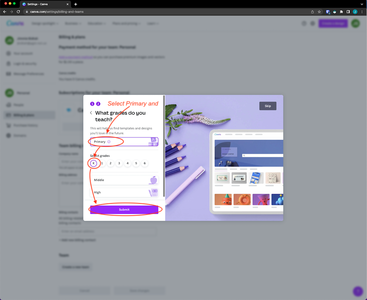The height and width of the screenshot is (300, 367).
Task: Open the Extensions puzzle piece menu
Action: point(341,12)
